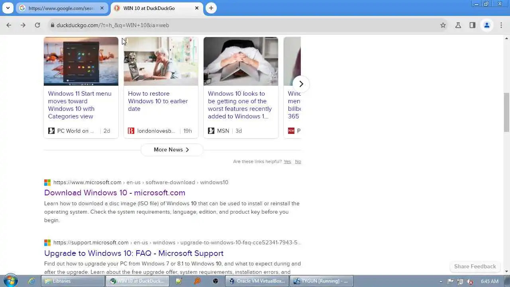Open Windows 10 worst features article
This screenshot has height=287, width=510.
tap(240, 105)
